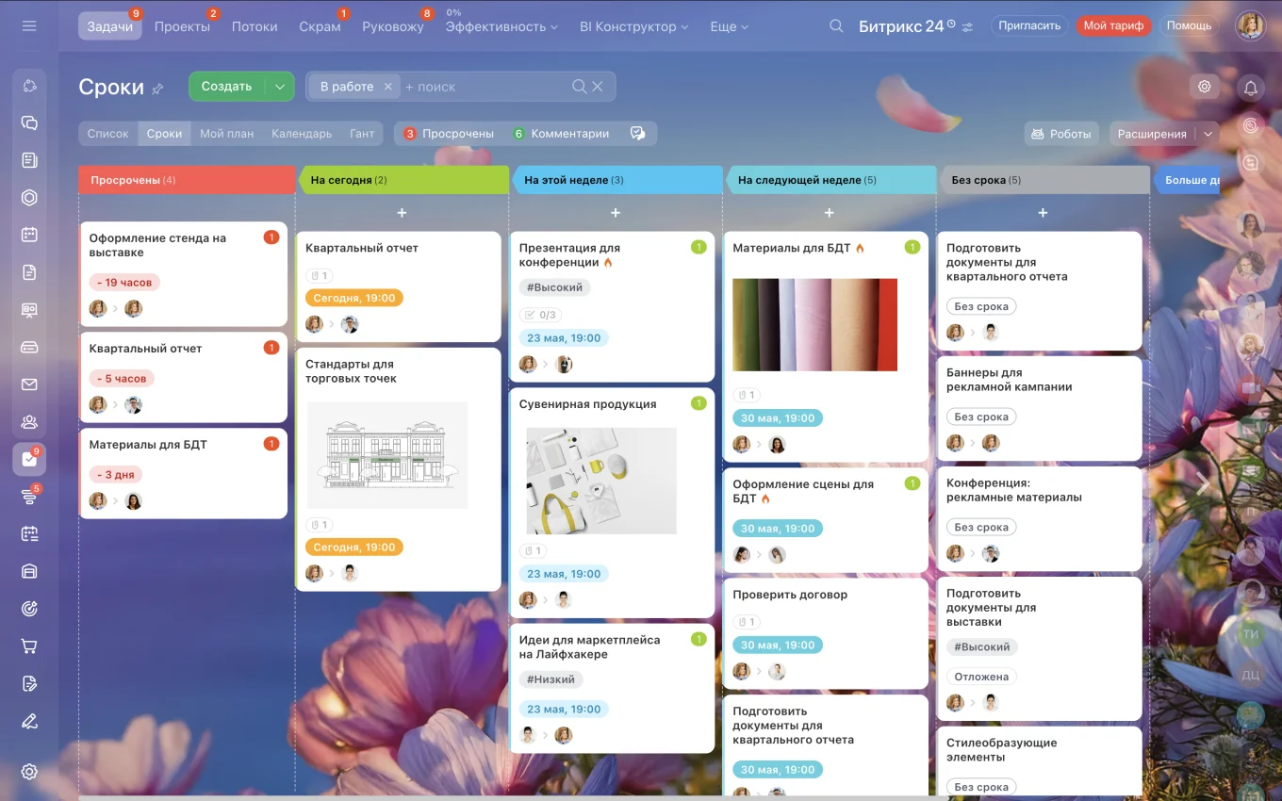Open notifications bell icon
Image resolution: width=1282 pixels, height=801 pixels.
click(1251, 88)
